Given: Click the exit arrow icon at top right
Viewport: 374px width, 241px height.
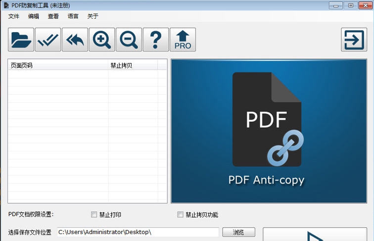Looking at the screenshot, I should [x=354, y=40].
